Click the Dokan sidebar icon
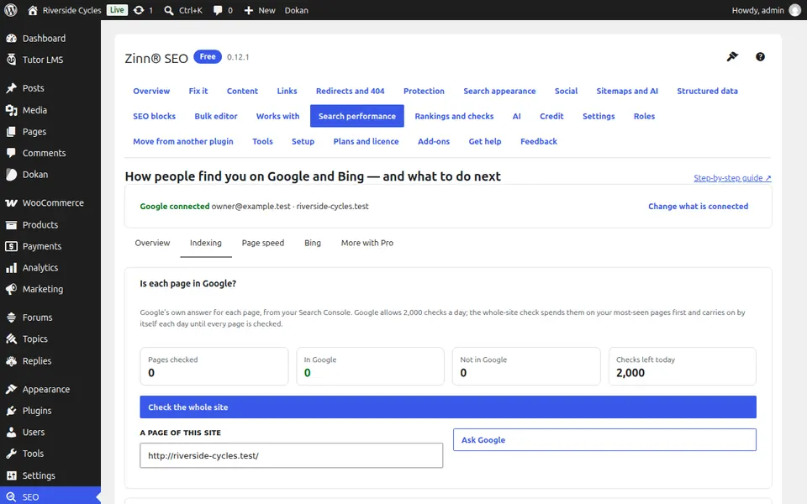 (11, 175)
